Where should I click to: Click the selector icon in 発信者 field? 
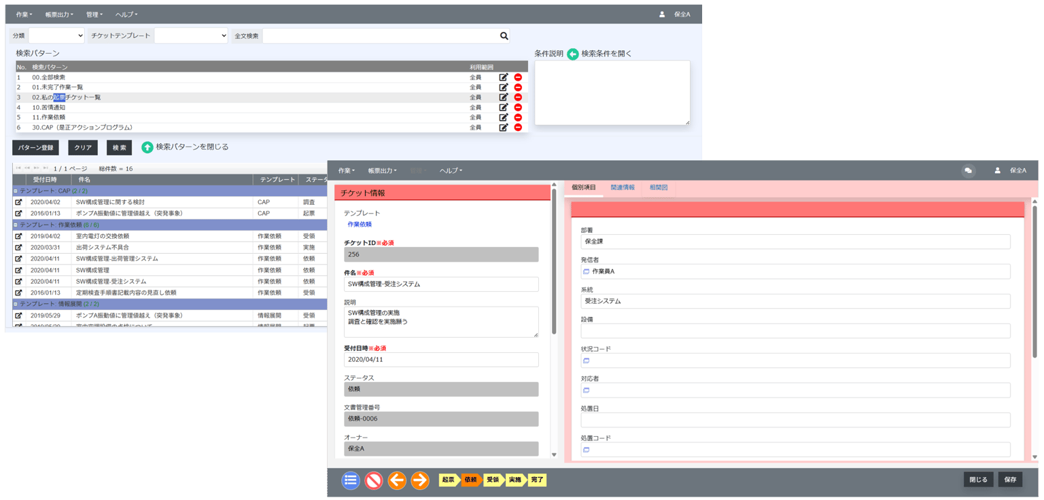pos(587,271)
